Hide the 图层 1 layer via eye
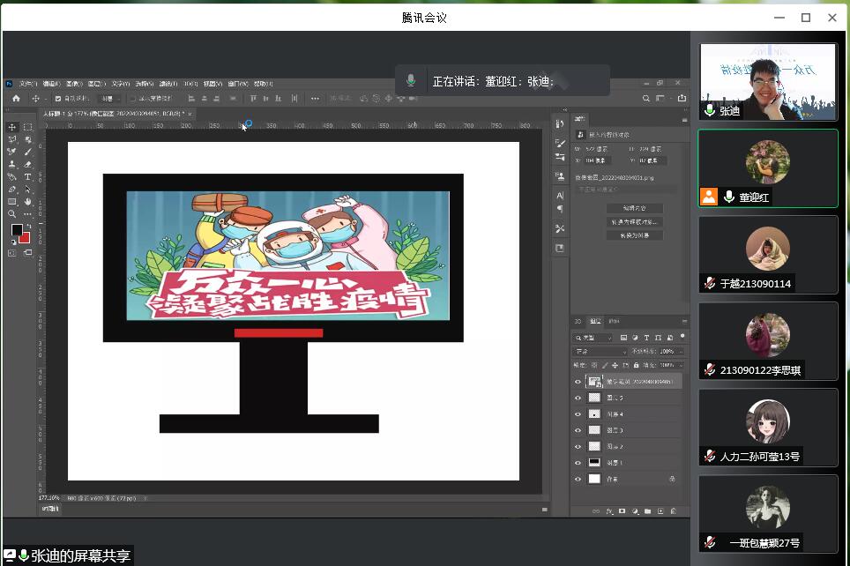The image size is (850, 566). click(x=578, y=463)
